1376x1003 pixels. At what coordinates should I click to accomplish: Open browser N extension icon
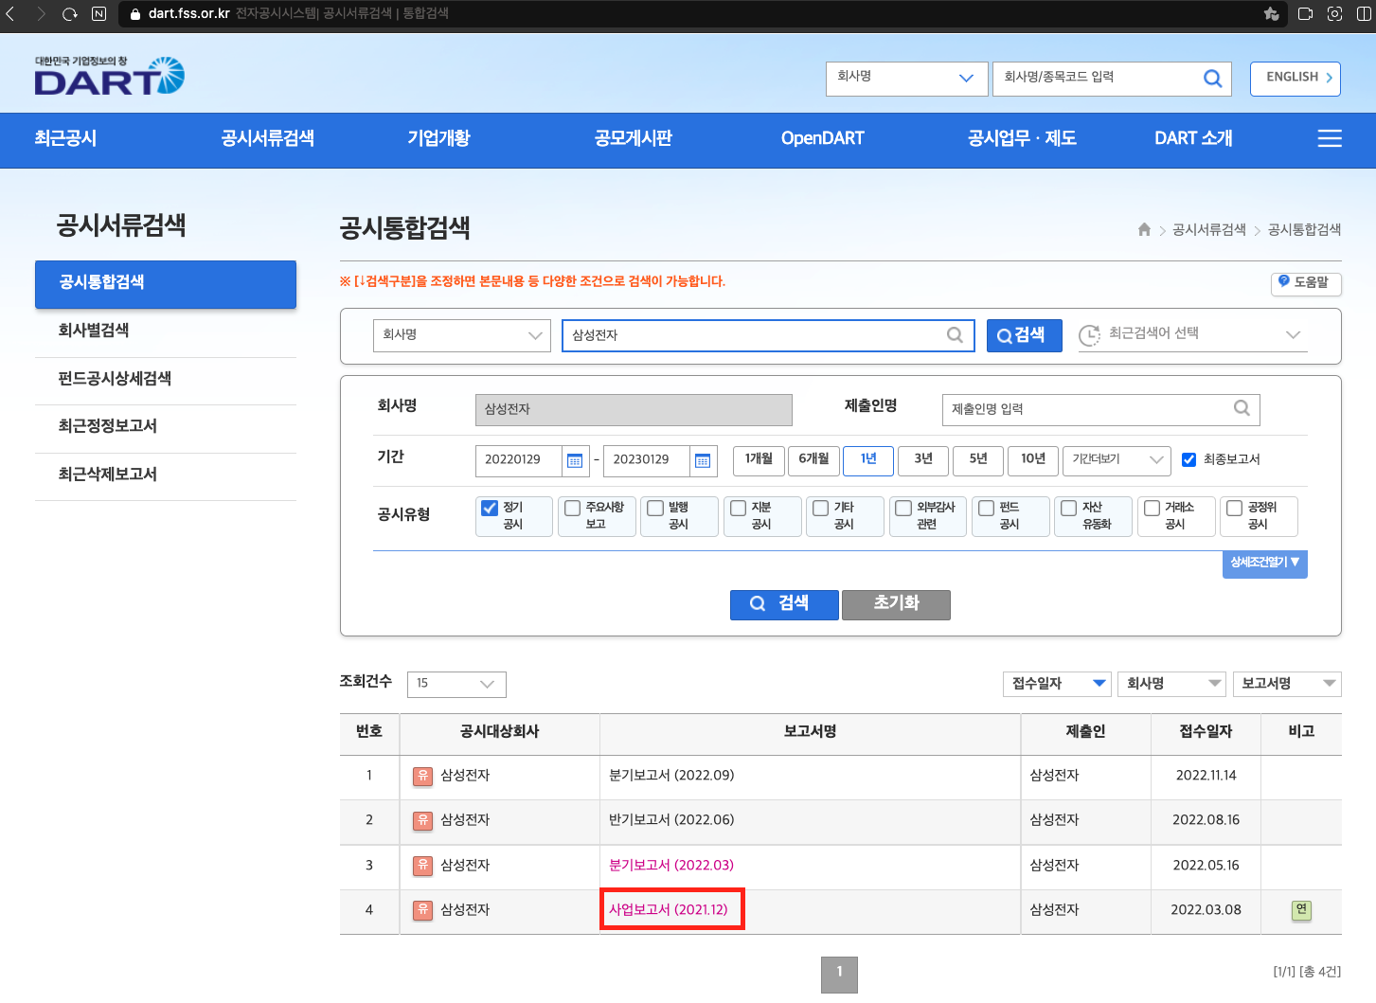(98, 14)
